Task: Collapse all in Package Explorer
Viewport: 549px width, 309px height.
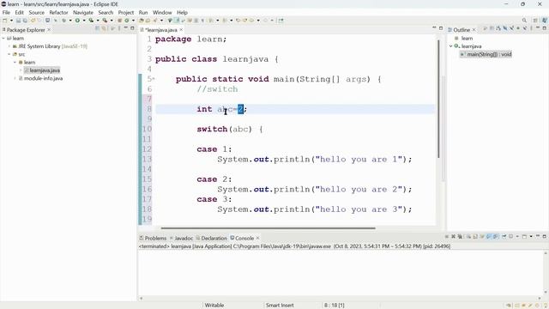Action: [97, 28]
